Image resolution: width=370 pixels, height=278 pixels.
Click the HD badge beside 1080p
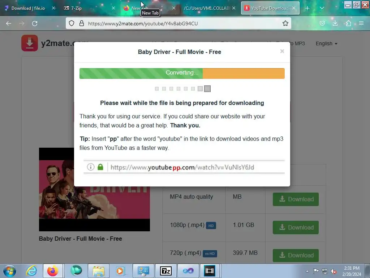pos(211,226)
